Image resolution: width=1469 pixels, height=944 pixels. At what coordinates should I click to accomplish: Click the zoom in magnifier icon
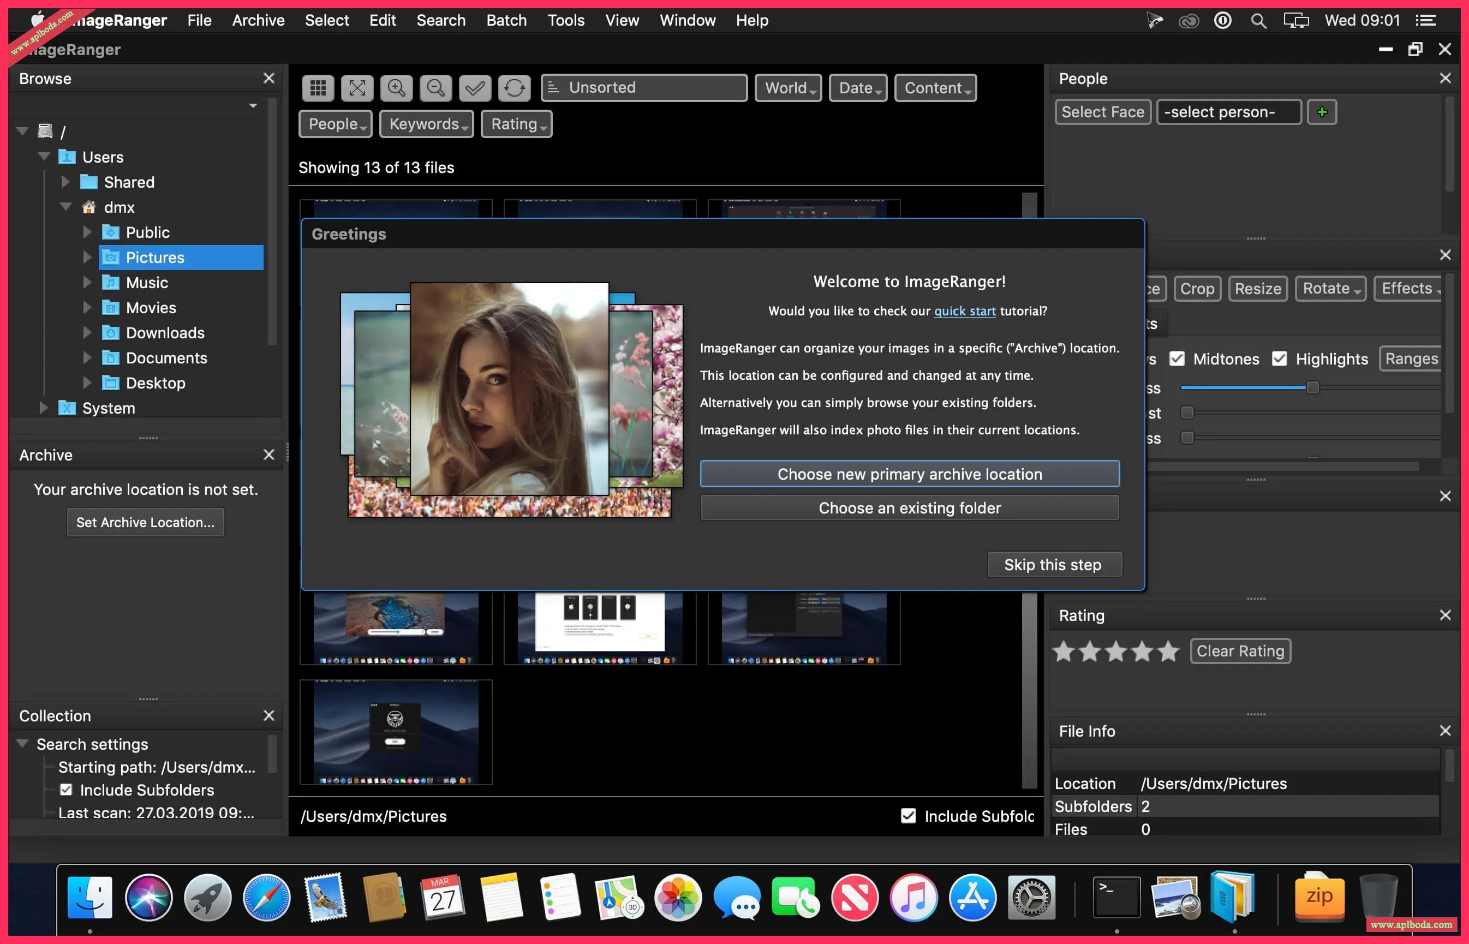pos(396,88)
